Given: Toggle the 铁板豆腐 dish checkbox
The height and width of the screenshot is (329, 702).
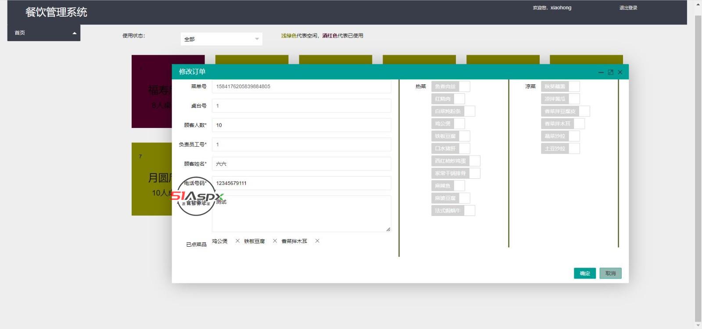Looking at the screenshot, I should click(x=451, y=136).
